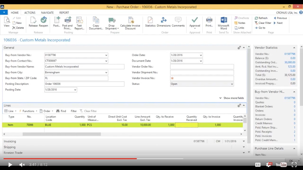Open Buy-from Vendor No. dropdown

106,55
